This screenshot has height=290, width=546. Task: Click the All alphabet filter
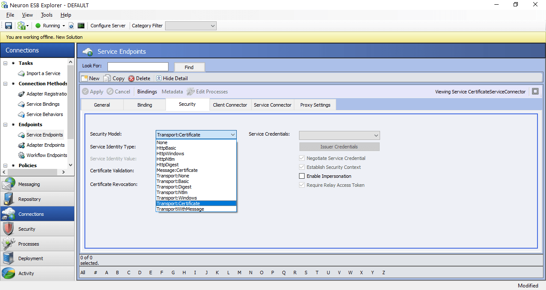[x=83, y=273]
